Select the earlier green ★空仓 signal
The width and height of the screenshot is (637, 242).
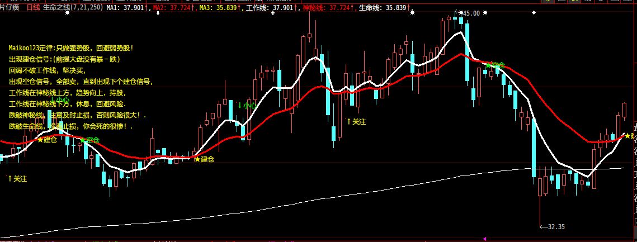tap(90, 140)
